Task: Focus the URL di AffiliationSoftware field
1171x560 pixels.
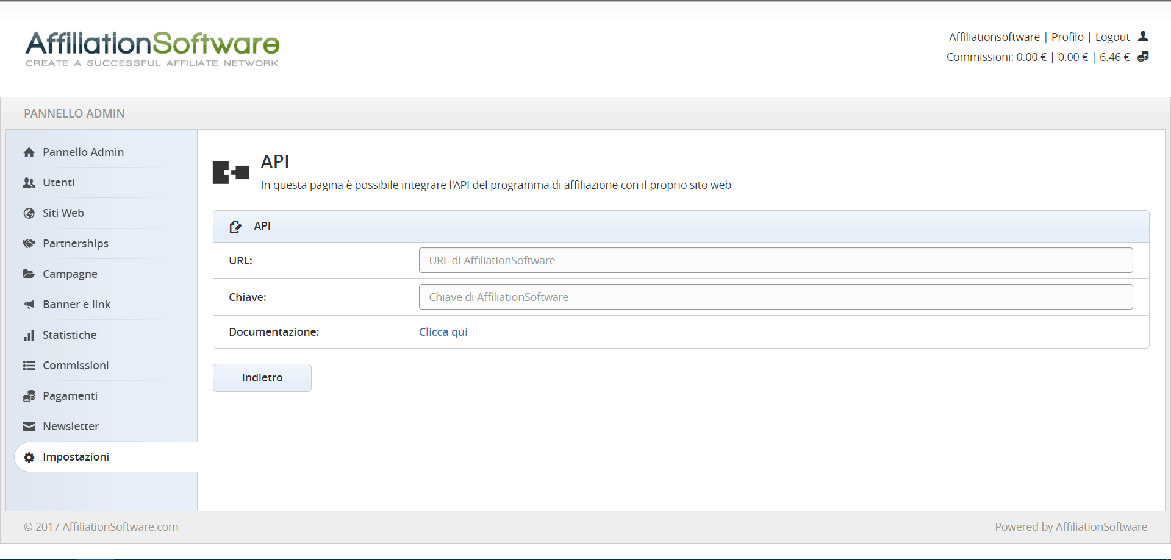Action: tap(776, 260)
